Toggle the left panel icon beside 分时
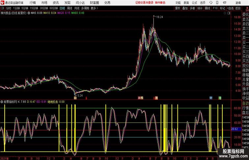The width and height of the screenshot is (249, 160). pos(2,8)
